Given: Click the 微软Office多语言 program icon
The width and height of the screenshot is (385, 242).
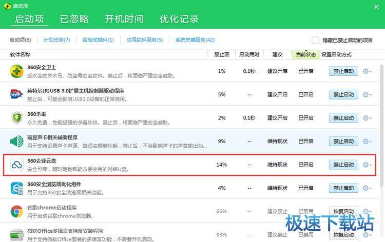Looking at the screenshot, I should click(17, 235).
